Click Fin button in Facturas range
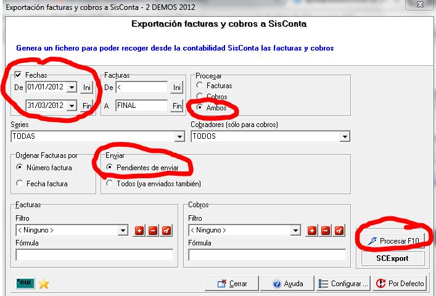The height and width of the screenshot is (296, 436). [176, 105]
